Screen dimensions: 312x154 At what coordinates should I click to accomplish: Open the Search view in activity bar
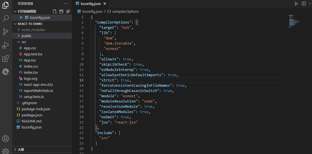6,19
